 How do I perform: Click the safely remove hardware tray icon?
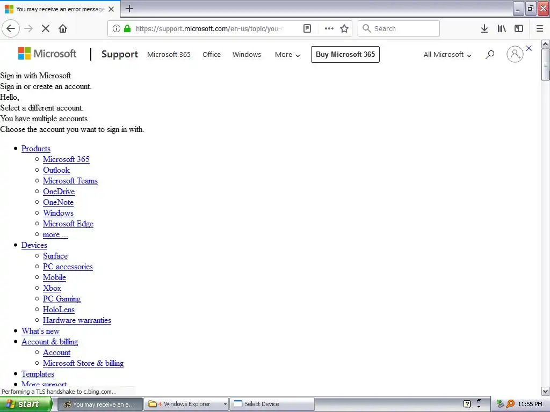(x=500, y=404)
